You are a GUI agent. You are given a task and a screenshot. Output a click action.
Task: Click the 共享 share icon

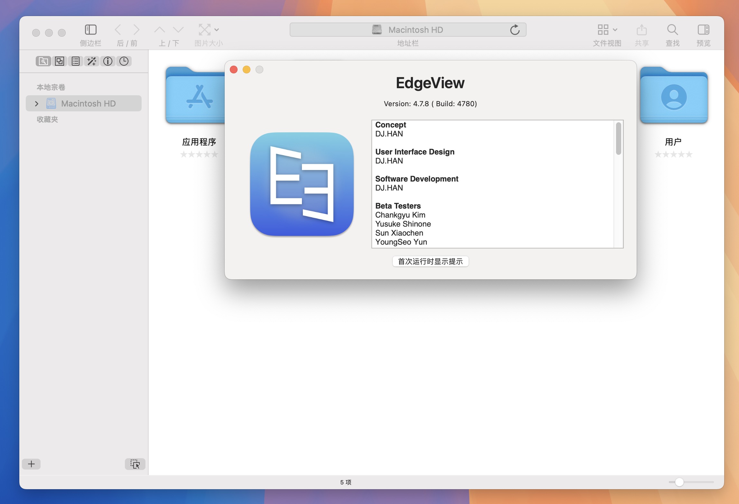click(x=641, y=30)
